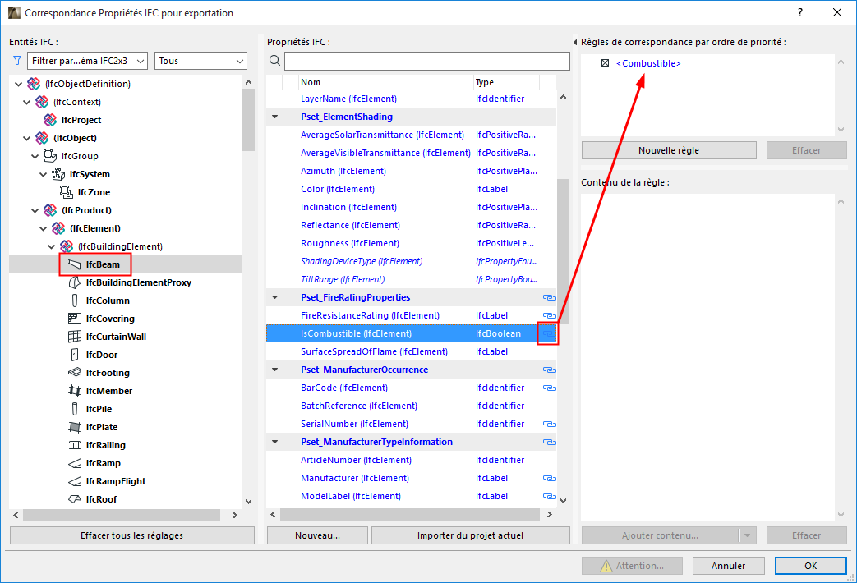Viewport: 857px width, 583px height.
Task: Click the IfcPile element icon
Action: (x=74, y=409)
